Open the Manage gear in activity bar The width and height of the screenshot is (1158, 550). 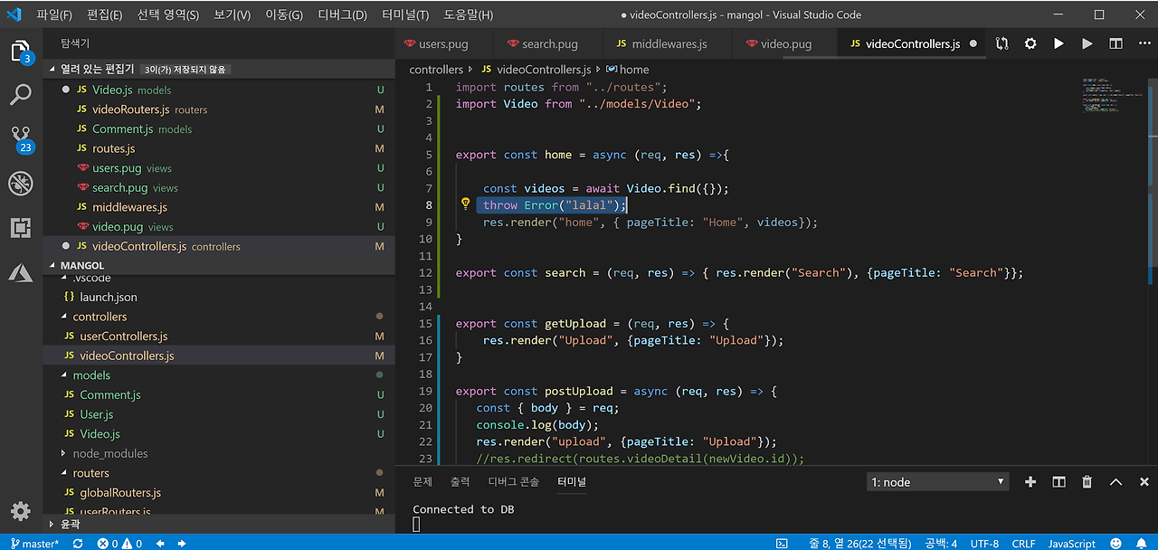point(20,510)
